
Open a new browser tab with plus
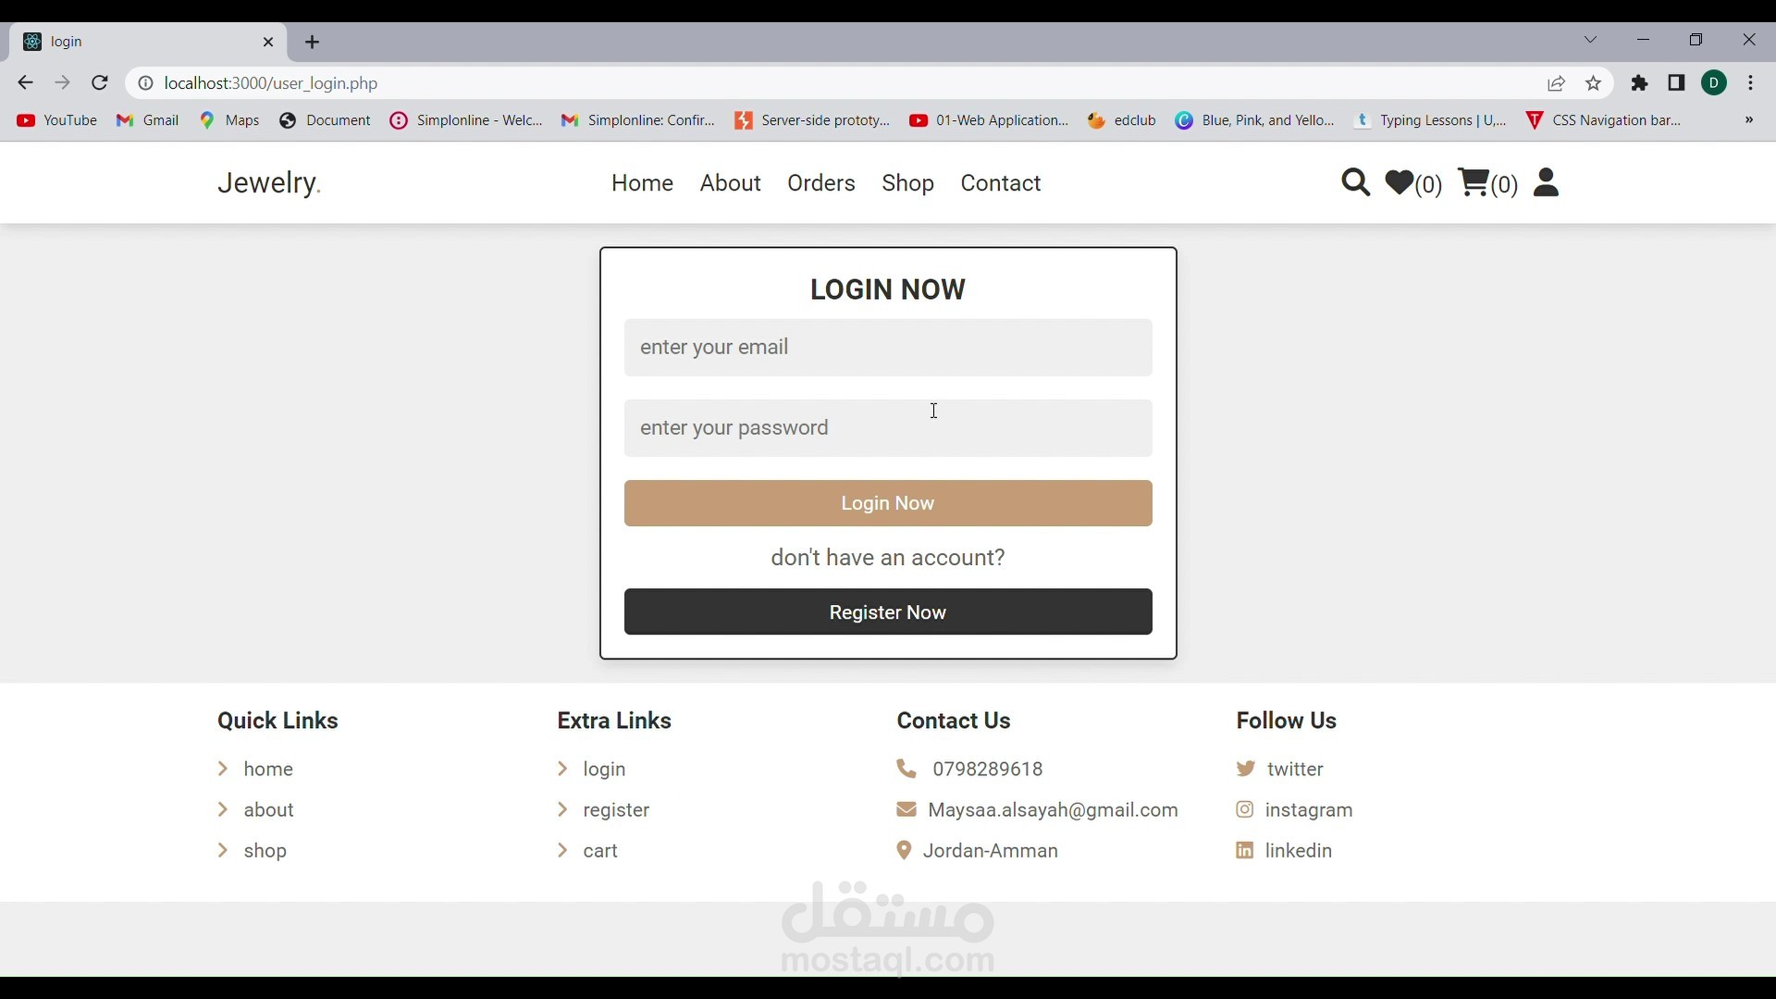pos(313,43)
